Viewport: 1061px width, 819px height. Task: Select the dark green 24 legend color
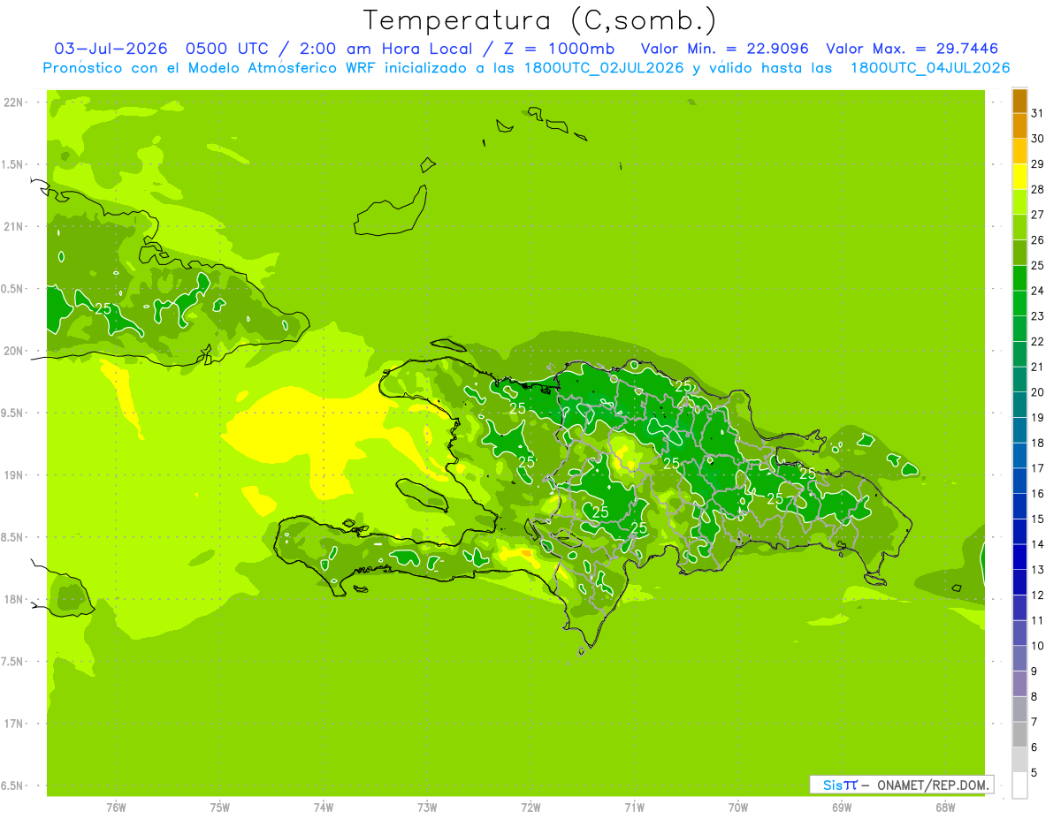coord(1019,278)
